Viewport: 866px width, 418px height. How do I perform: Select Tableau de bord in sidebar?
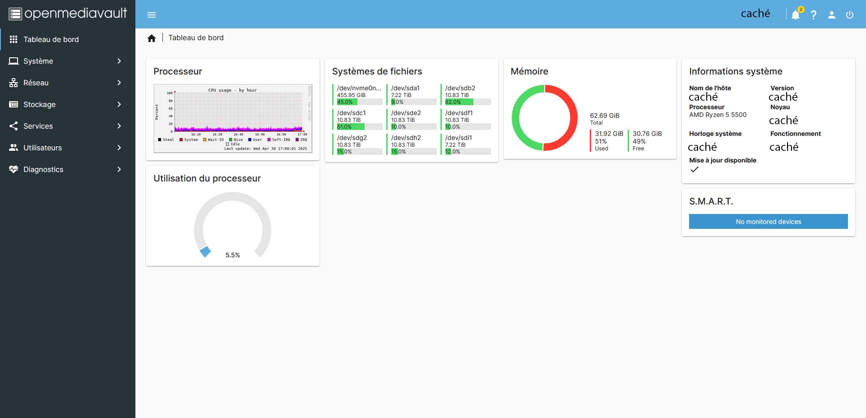[51, 39]
